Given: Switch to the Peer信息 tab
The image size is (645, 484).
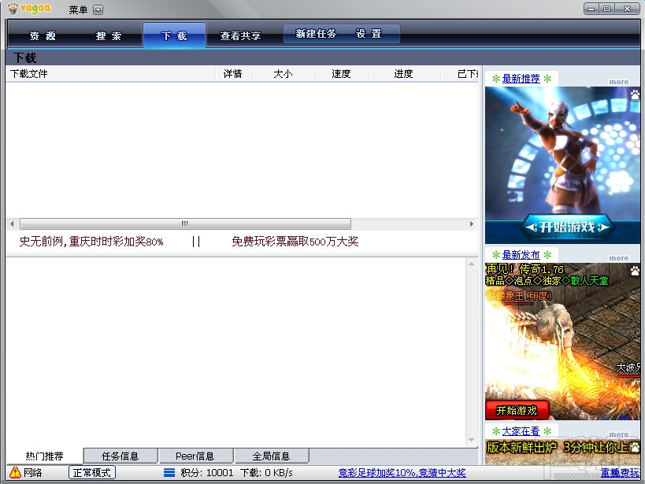Looking at the screenshot, I should pyautogui.click(x=195, y=456).
